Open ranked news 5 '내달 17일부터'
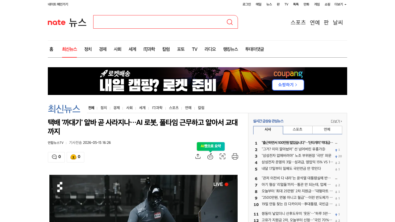395x222 pixels. [x=291, y=169]
